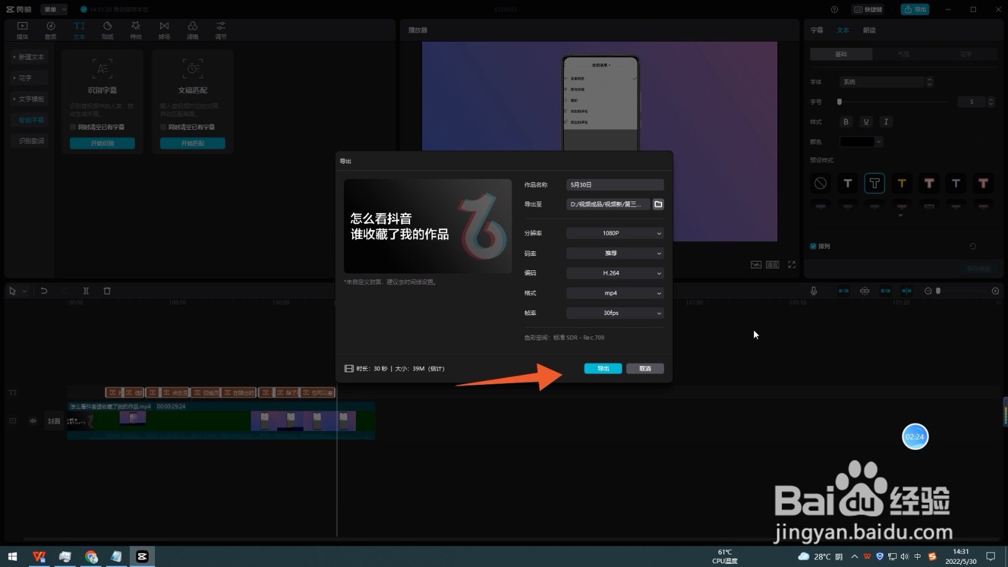Open the 音频 audio panel icon

click(51, 30)
